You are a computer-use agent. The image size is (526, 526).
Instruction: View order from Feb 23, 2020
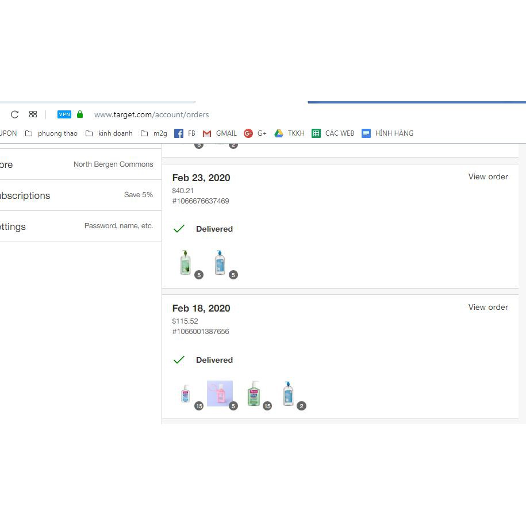point(487,176)
